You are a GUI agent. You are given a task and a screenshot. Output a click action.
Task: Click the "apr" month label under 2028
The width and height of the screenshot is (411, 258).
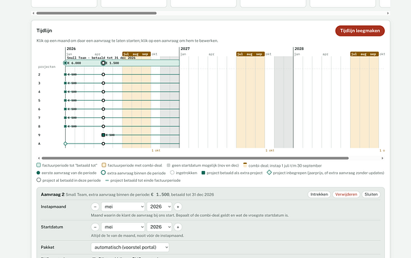click(x=325, y=54)
